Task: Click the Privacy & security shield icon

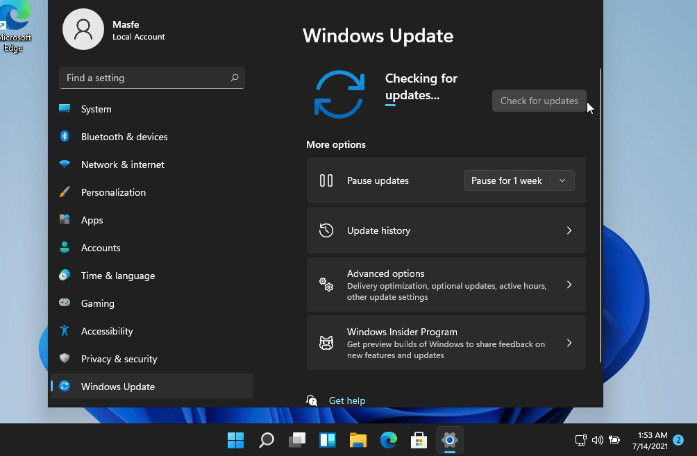Action: pyautogui.click(x=65, y=358)
